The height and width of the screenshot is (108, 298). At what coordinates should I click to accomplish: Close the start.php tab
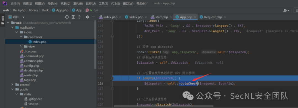[x=171, y=17]
